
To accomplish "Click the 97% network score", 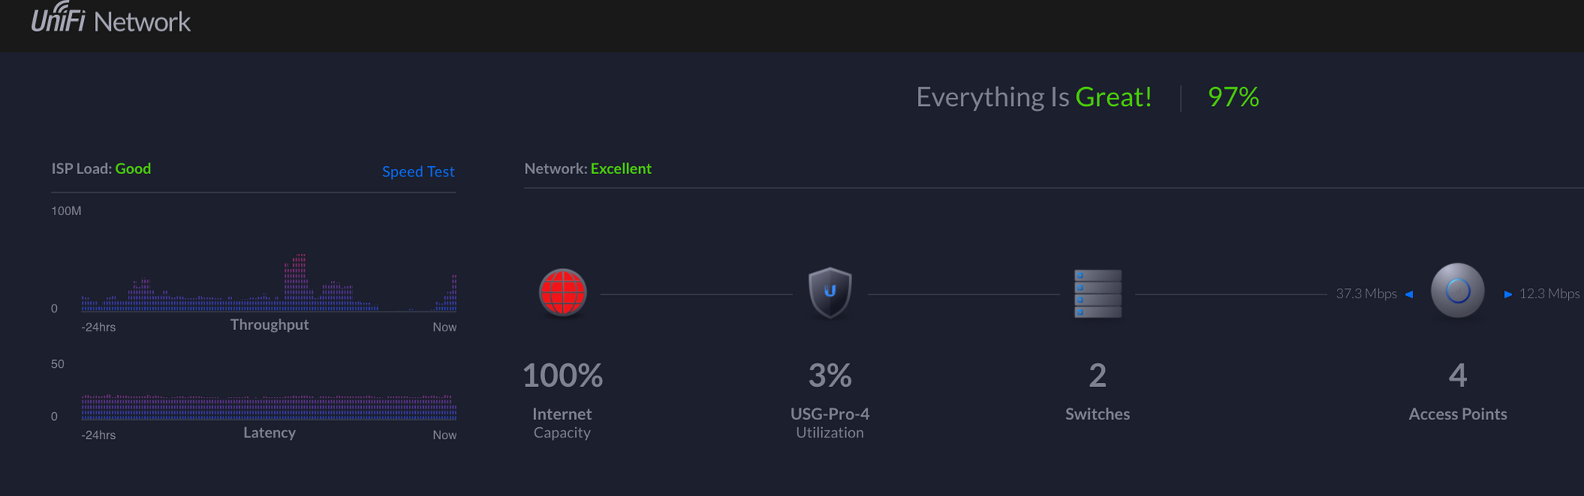I will [x=1233, y=97].
